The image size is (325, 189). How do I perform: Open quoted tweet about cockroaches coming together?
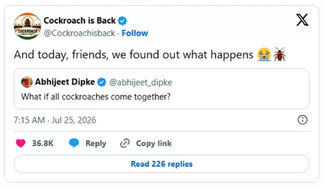pos(161,89)
